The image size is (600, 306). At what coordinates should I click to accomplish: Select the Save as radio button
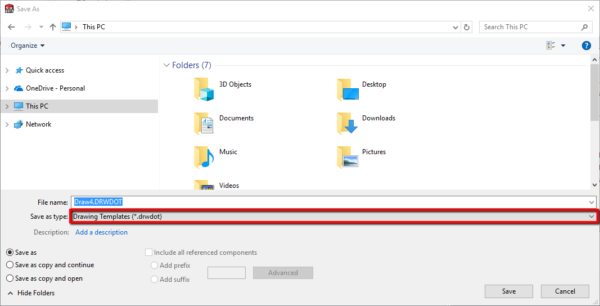point(10,253)
